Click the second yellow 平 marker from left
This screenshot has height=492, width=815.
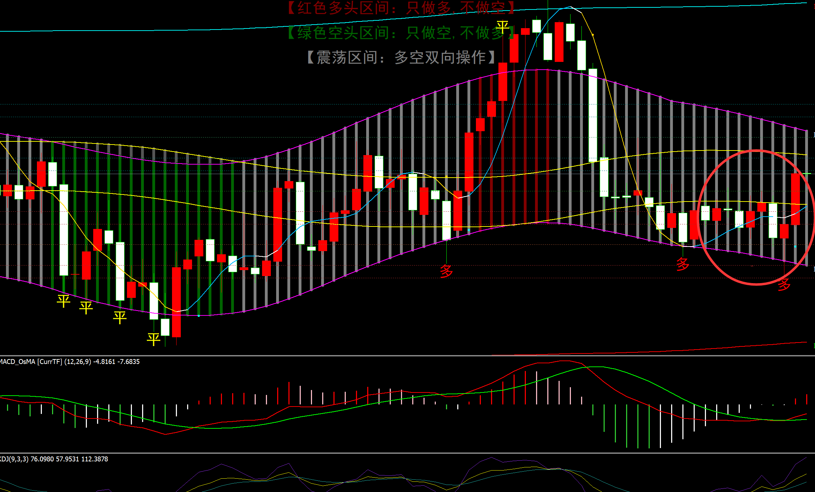(x=86, y=308)
